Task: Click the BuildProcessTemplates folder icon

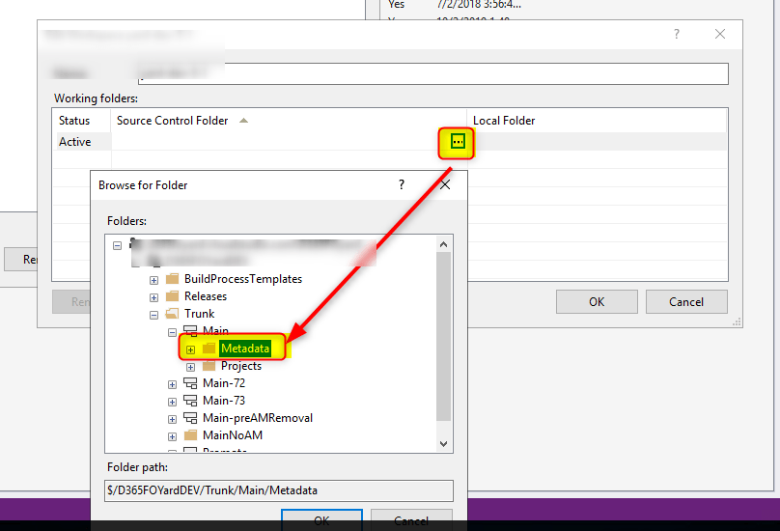Action: pos(173,279)
